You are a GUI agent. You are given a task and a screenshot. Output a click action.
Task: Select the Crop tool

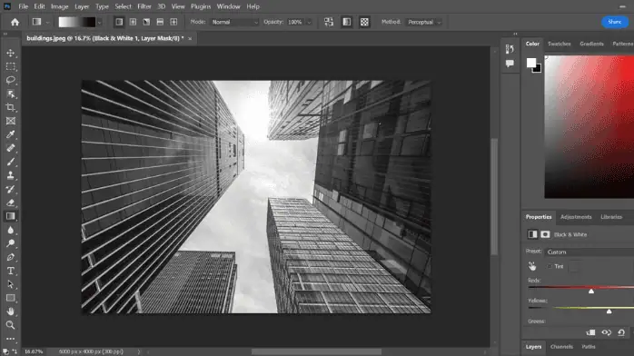point(11,107)
